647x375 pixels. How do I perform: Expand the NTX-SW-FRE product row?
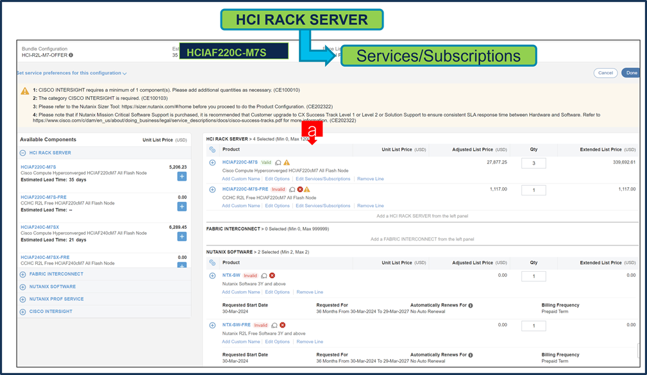[x=212, y=325]
